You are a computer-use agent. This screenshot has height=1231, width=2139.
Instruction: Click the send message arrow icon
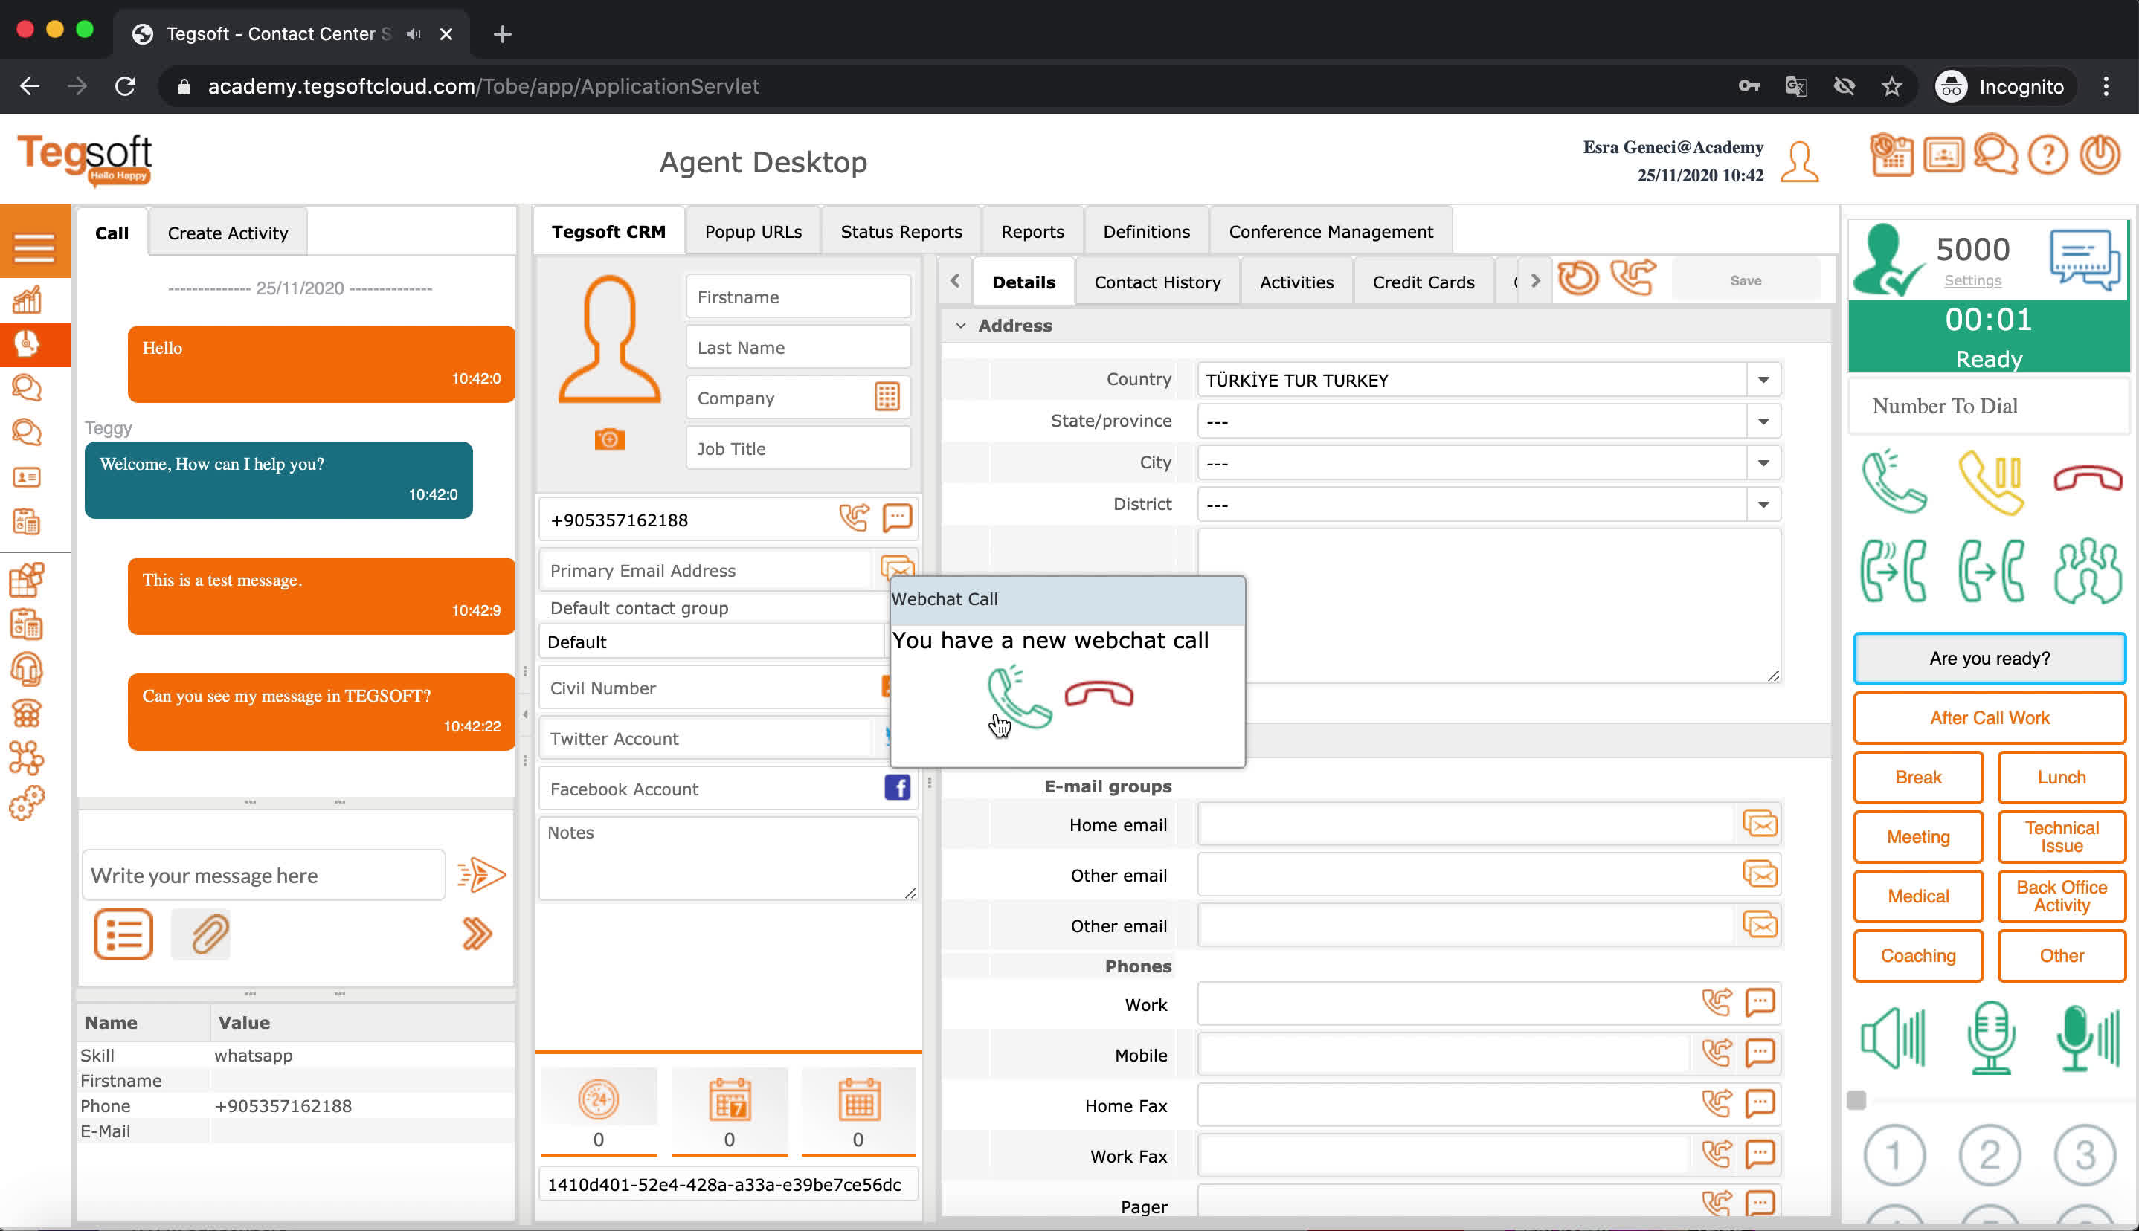click(x=480, y=875)
